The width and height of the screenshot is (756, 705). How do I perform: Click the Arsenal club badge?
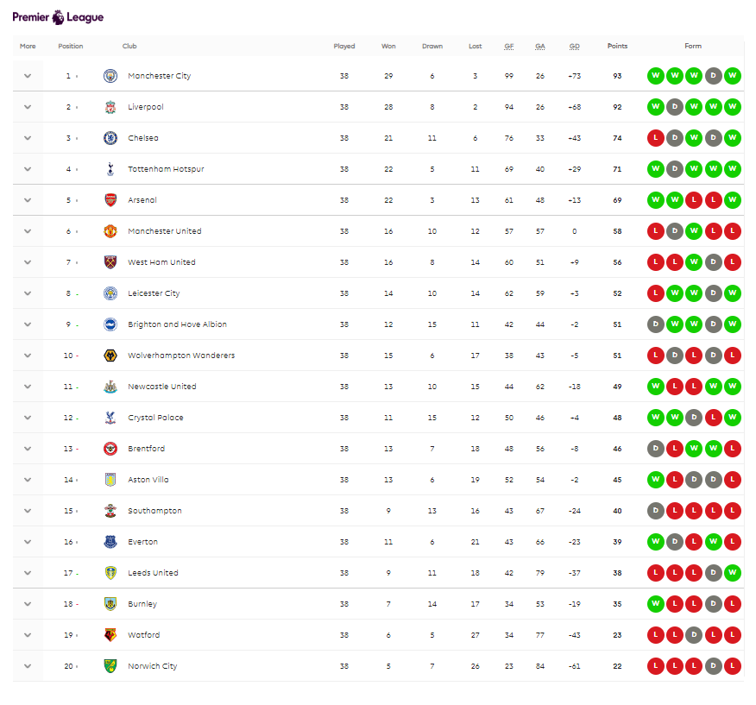[110, 200]
